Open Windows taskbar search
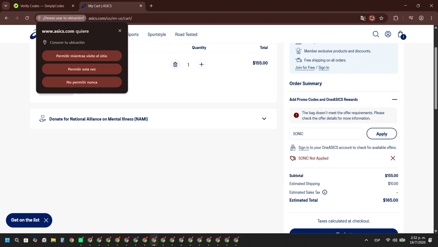Screen dimensions: 438x247 (x=17, y=240)
